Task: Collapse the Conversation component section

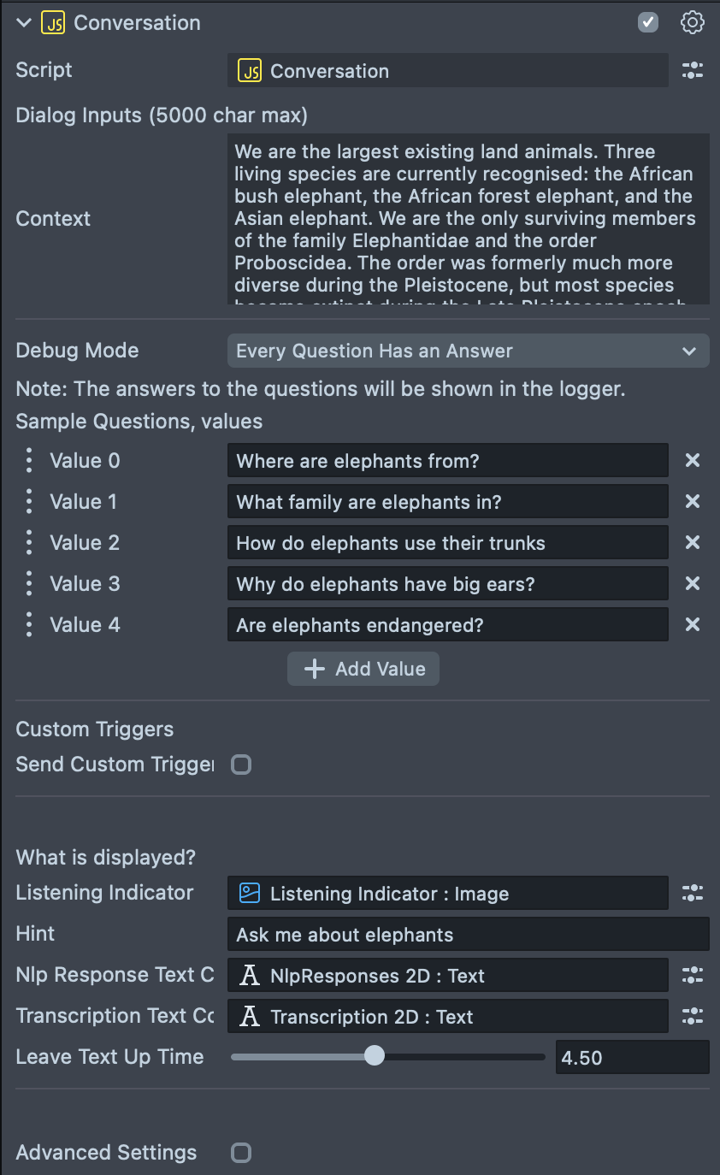Action: (24, 23)
